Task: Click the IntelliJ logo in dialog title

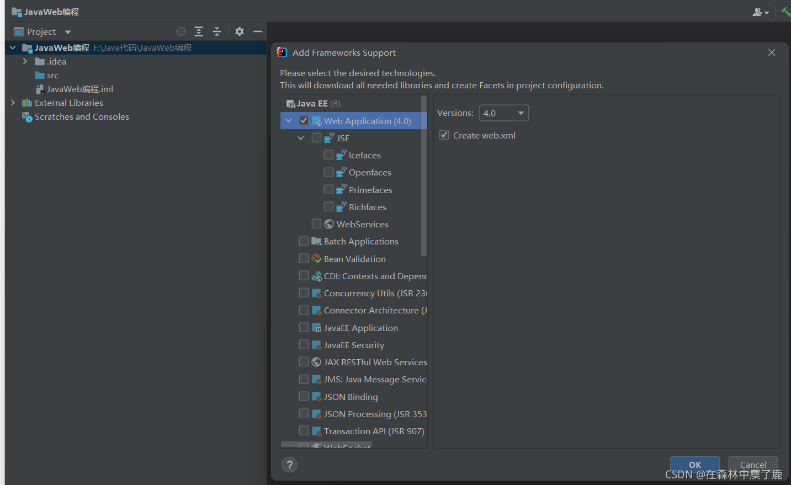Action: point(282,52)
